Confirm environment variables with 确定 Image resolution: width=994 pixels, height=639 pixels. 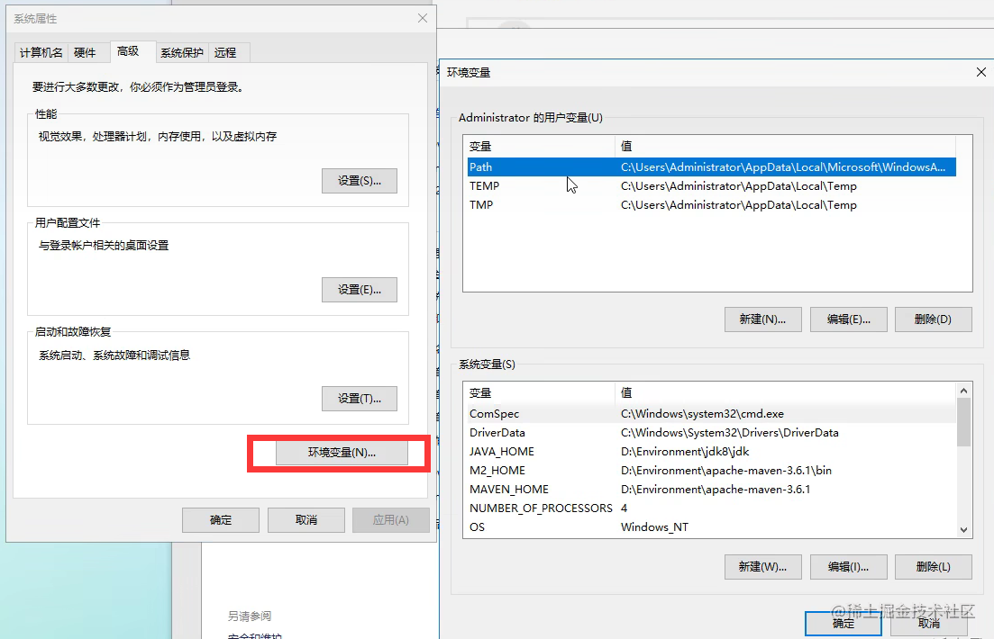coord(842,623)
